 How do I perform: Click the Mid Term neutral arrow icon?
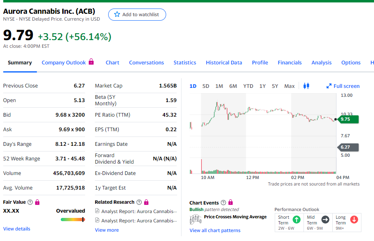pyautogui.click(x=325, y=220)
